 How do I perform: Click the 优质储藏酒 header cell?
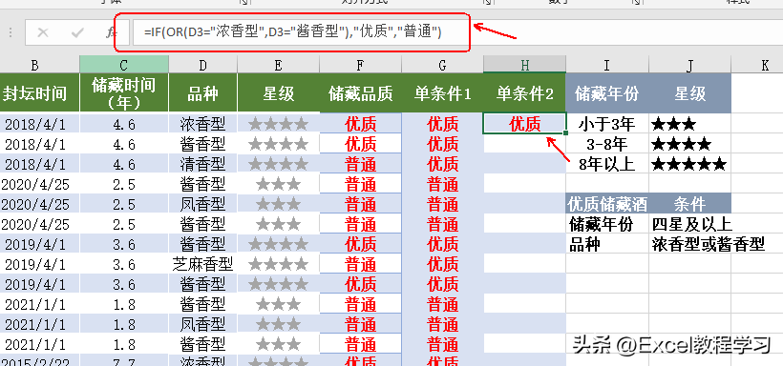[x=606, y=203]
